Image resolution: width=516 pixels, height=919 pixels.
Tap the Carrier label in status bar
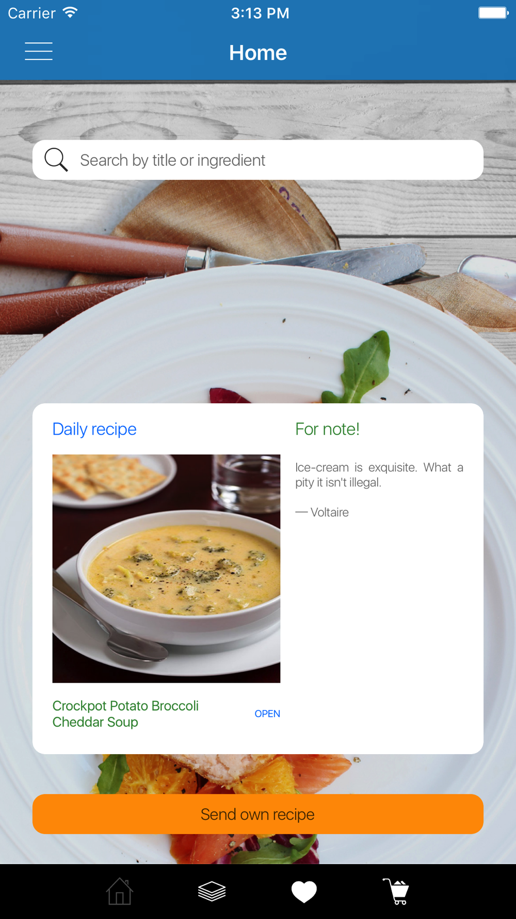pyautogui.click(x=31, y=13)
